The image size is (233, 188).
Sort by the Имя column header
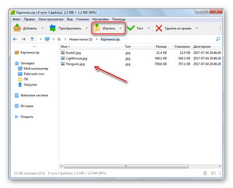click(x=65, y=46)
